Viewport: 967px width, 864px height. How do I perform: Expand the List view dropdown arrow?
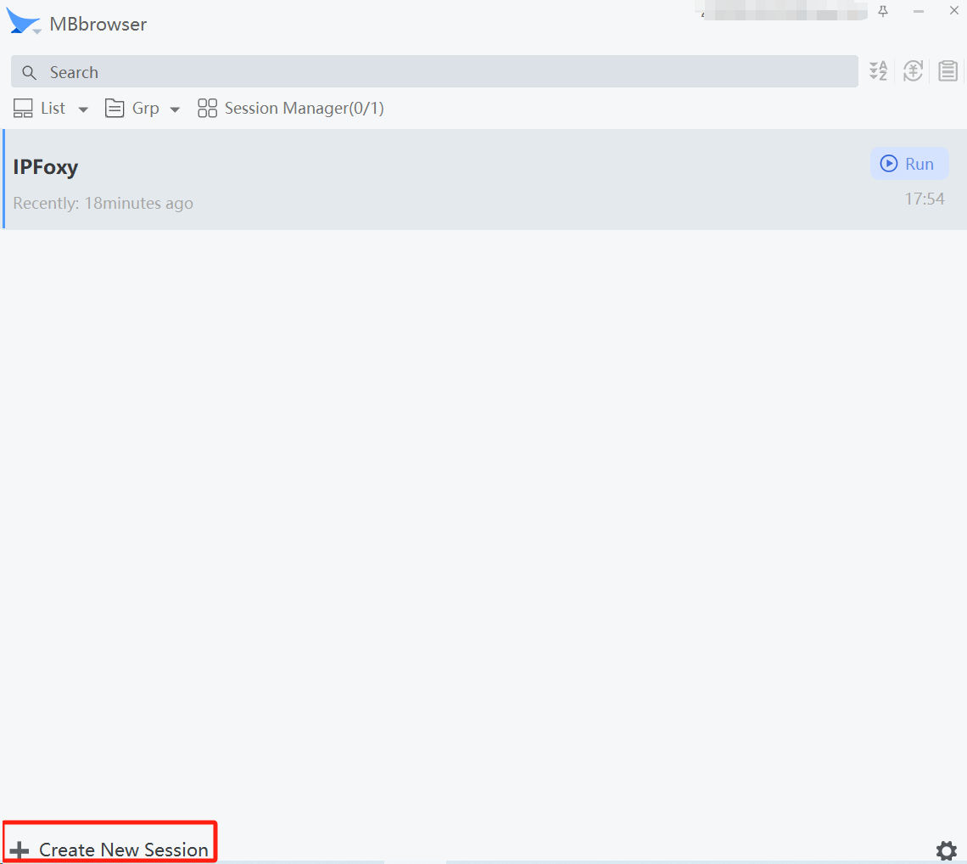coord(82,109)
